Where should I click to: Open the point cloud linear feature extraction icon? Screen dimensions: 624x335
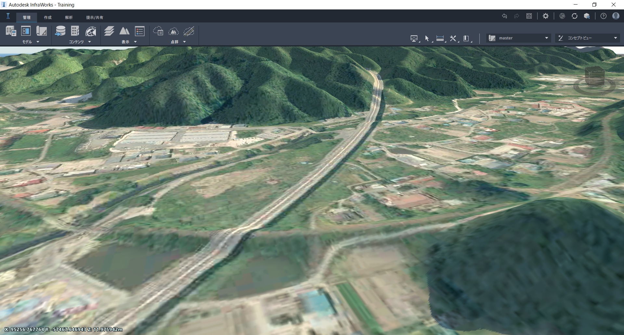(x=189, y=31)
